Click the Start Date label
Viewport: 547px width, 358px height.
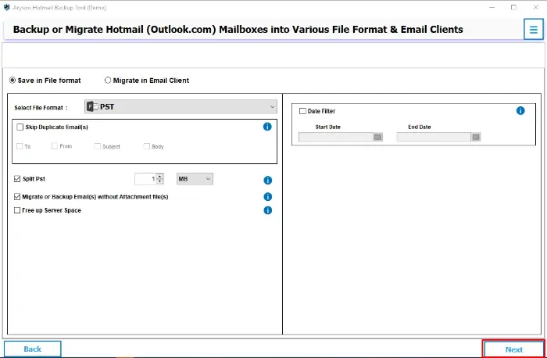point(327,127)
